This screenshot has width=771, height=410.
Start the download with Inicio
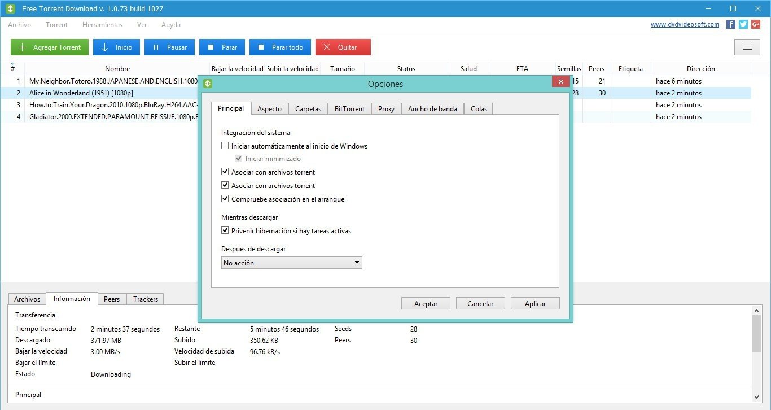point(116,47)
